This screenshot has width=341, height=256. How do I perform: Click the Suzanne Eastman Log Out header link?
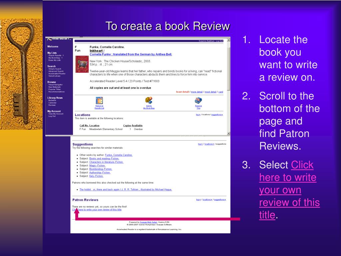[x=210, y=41]
